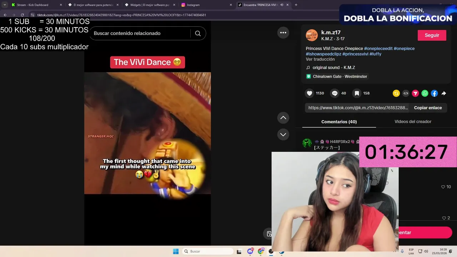
Task: Open H4RP3Rx2 commenter avatar
Action: tap(307, 143)
